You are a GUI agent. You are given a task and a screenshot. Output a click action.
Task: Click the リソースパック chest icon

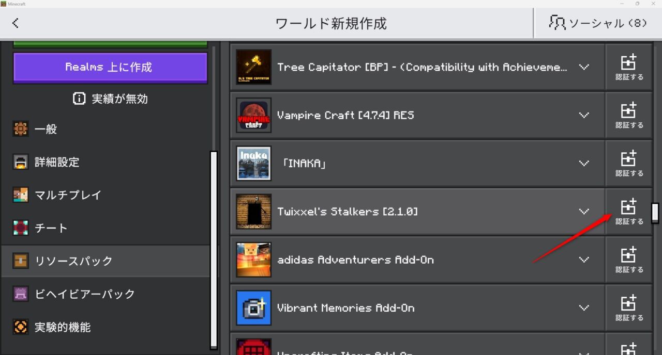pos(21,261)
